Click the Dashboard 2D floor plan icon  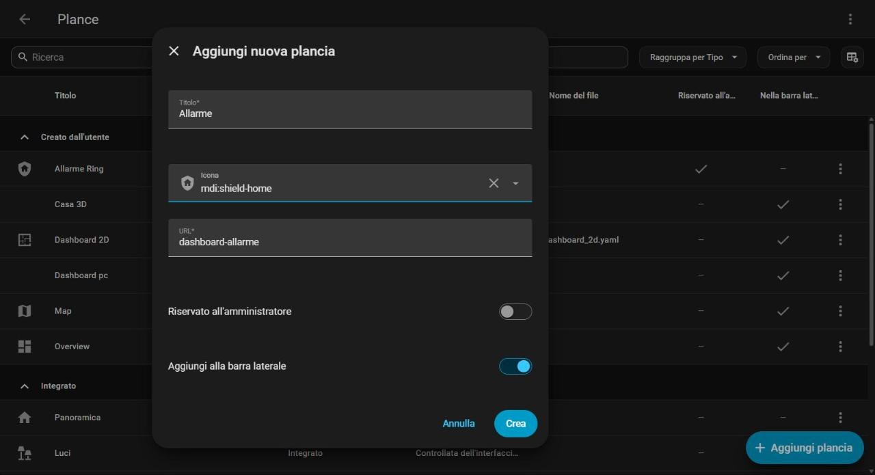(25, 240)
